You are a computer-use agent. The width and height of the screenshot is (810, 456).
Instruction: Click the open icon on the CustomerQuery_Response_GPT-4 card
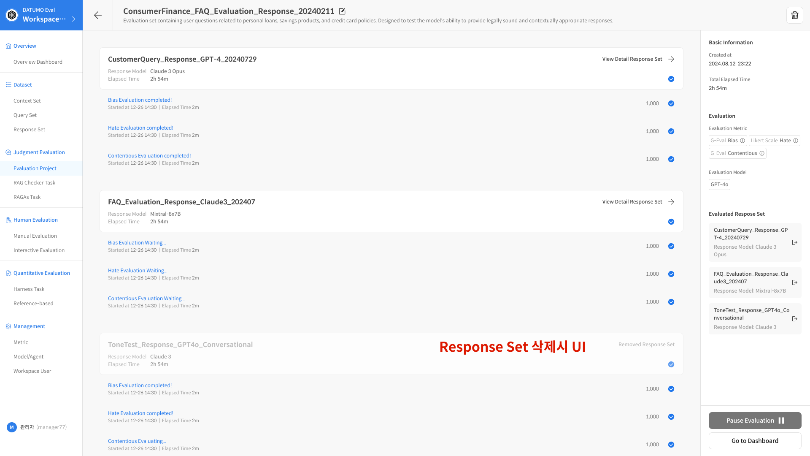tap(794, 242)
